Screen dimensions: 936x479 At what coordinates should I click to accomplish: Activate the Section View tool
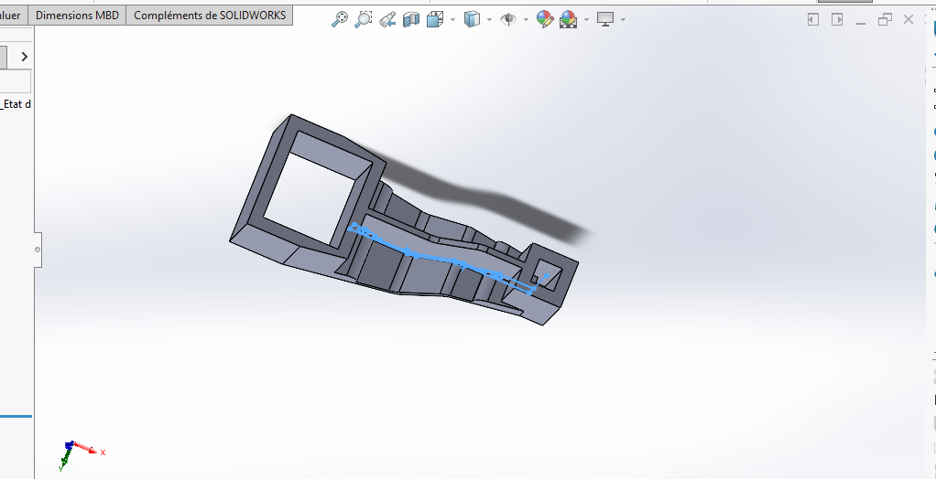tap(411, 19)
